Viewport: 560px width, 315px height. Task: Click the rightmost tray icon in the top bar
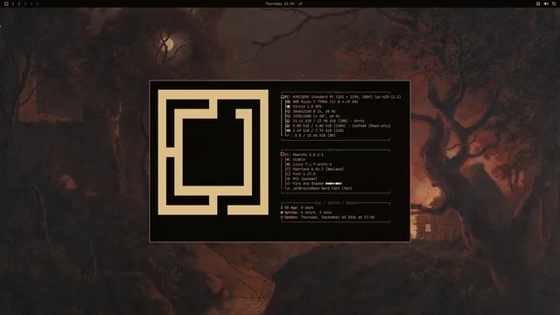[554, 3]
